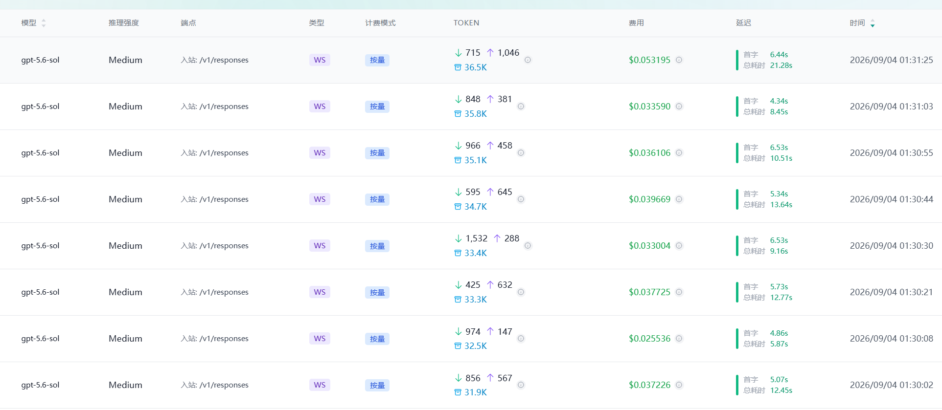Select the TOKEN column header
Viewport: 942px width, 410px height.
(466, 23)
